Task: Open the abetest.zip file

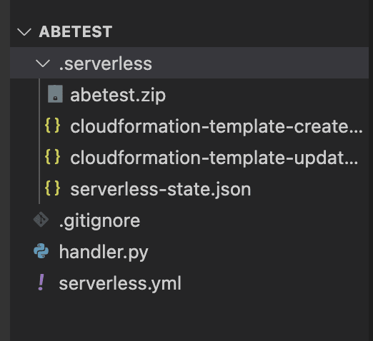Action: tap(118, 96)
